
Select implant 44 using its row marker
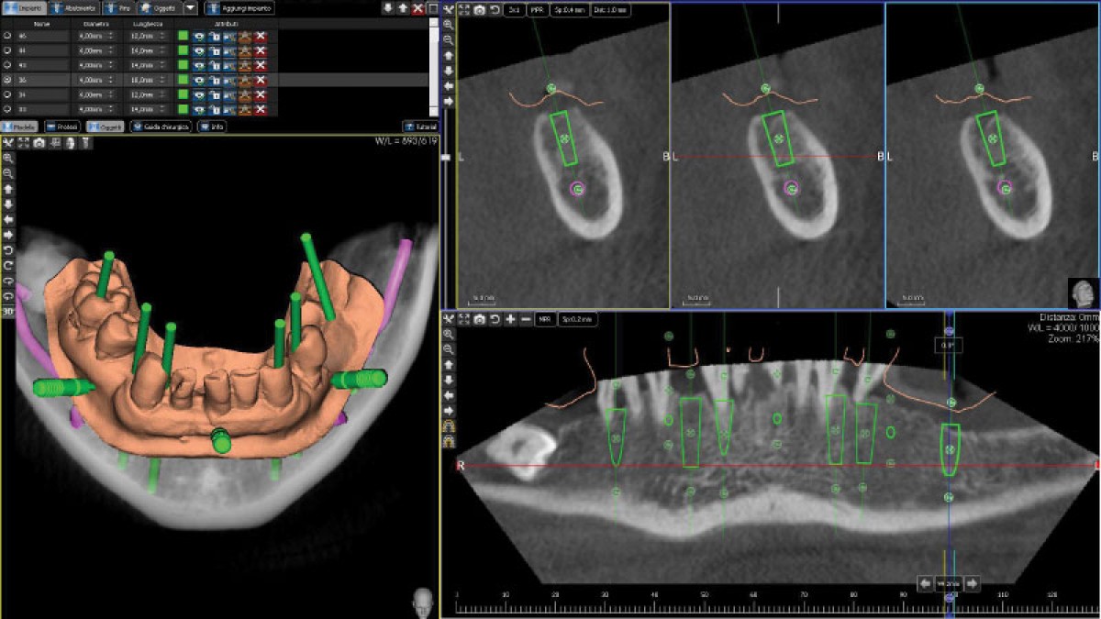pos(7,50)
